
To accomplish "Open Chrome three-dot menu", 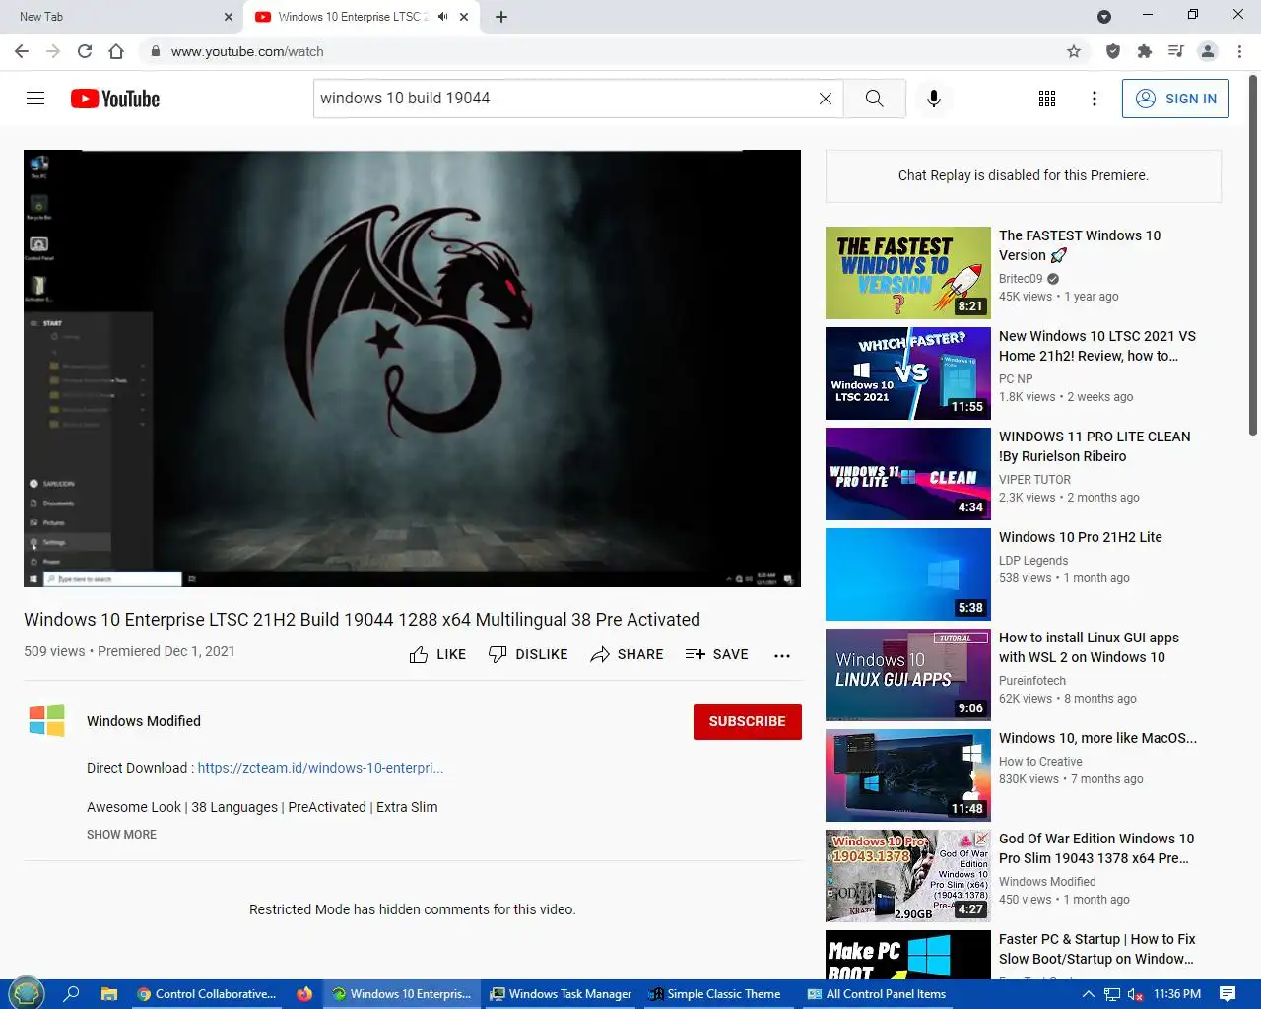I will (1240, 51).
